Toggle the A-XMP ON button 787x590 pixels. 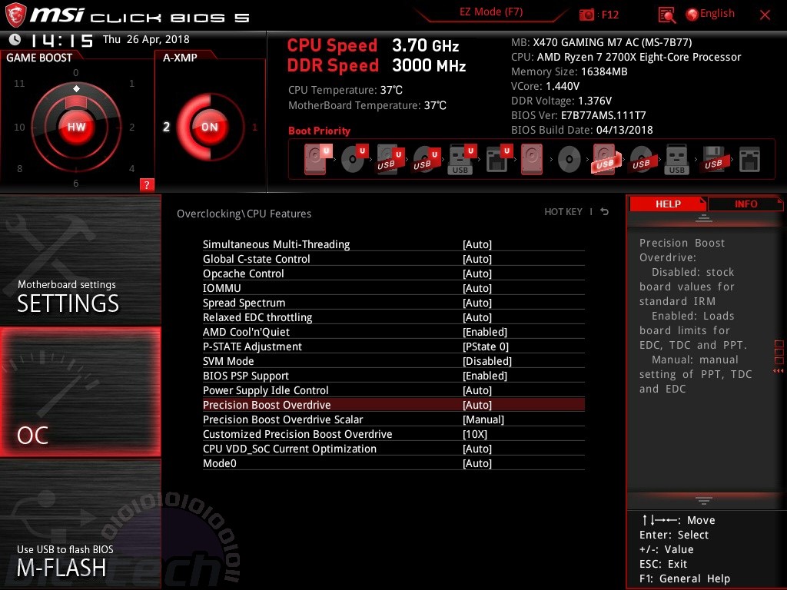pos(210,127)
